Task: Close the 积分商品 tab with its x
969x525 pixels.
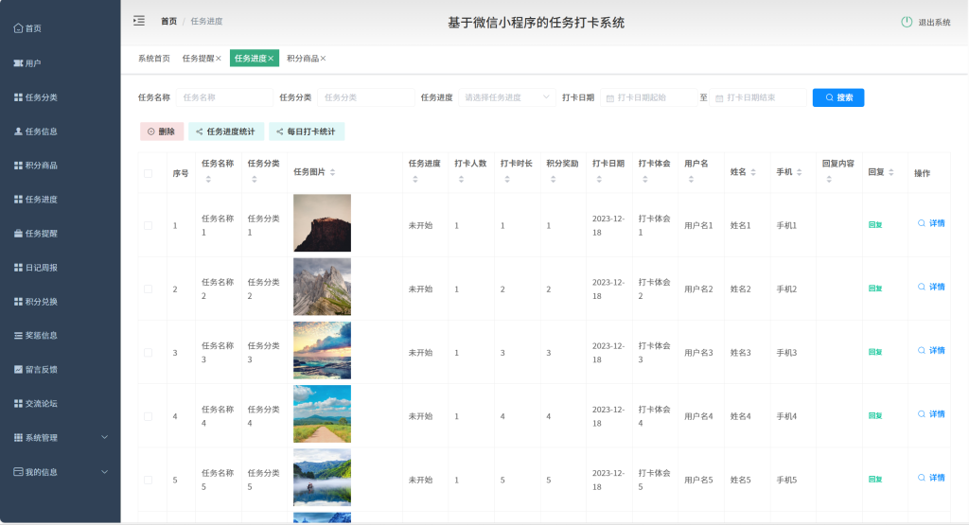Action: pos(323,59)
